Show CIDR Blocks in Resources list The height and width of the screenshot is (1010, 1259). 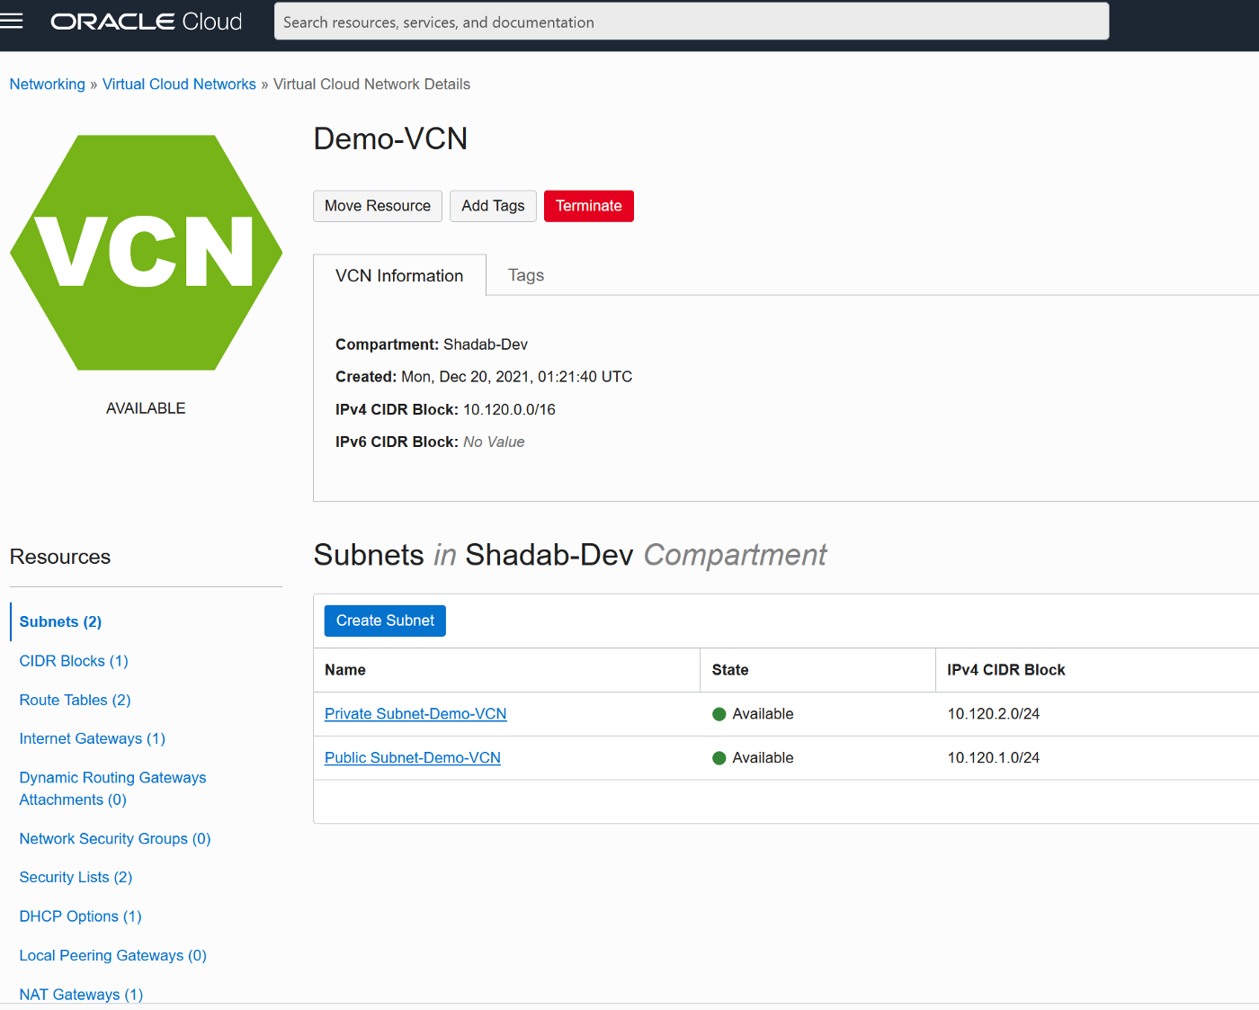[x=74, y=661]
